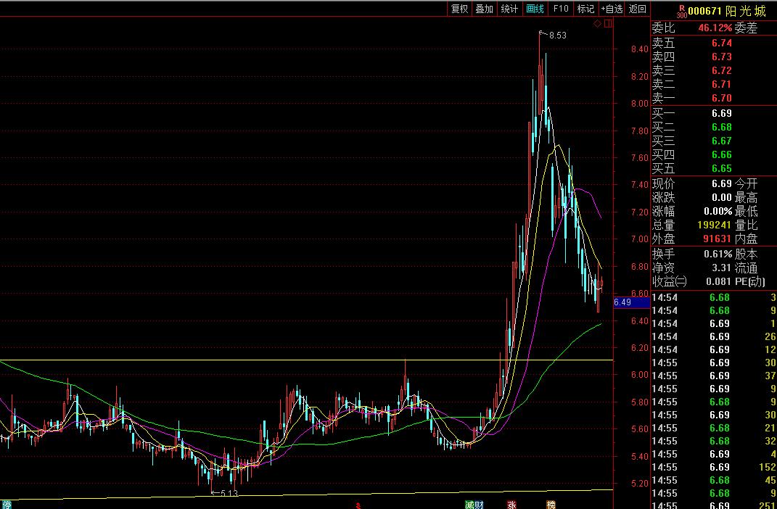Click the 减 marker icon at chart bottom
Viewport: 777px width, 509px height.
coord(469,504)
